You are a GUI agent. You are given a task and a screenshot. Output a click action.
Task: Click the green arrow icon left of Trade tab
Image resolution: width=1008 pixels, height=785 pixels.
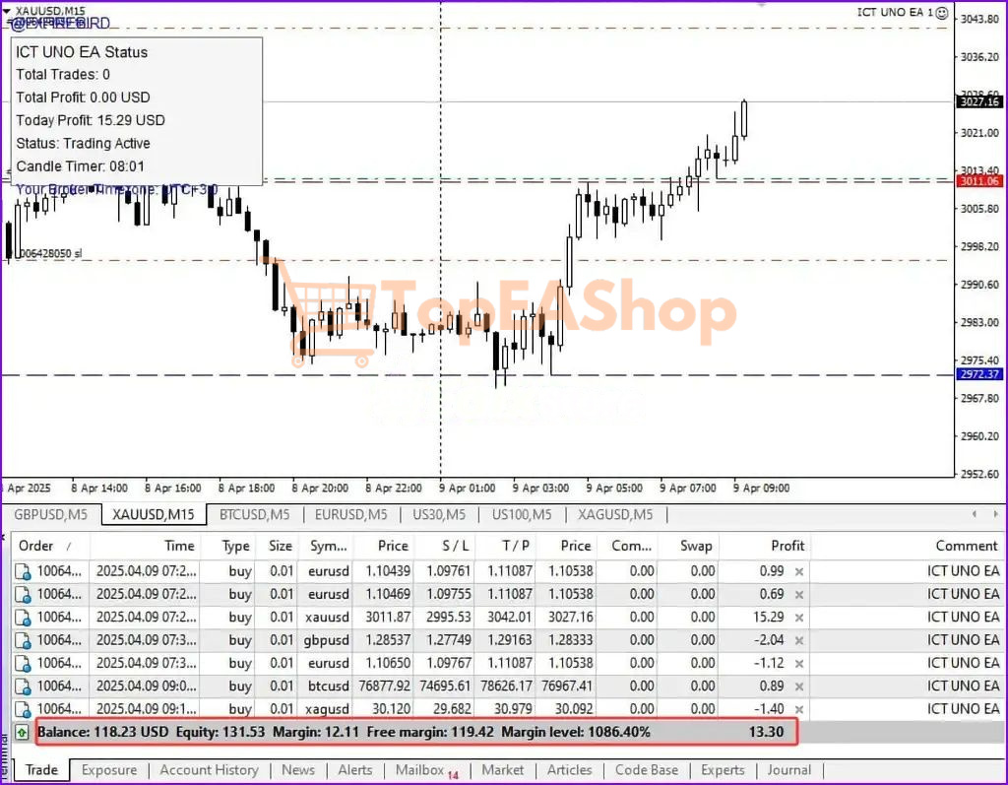coord(21,733)
